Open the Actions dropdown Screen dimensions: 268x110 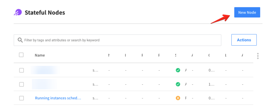pyautogui.click(x=244, y=40)
